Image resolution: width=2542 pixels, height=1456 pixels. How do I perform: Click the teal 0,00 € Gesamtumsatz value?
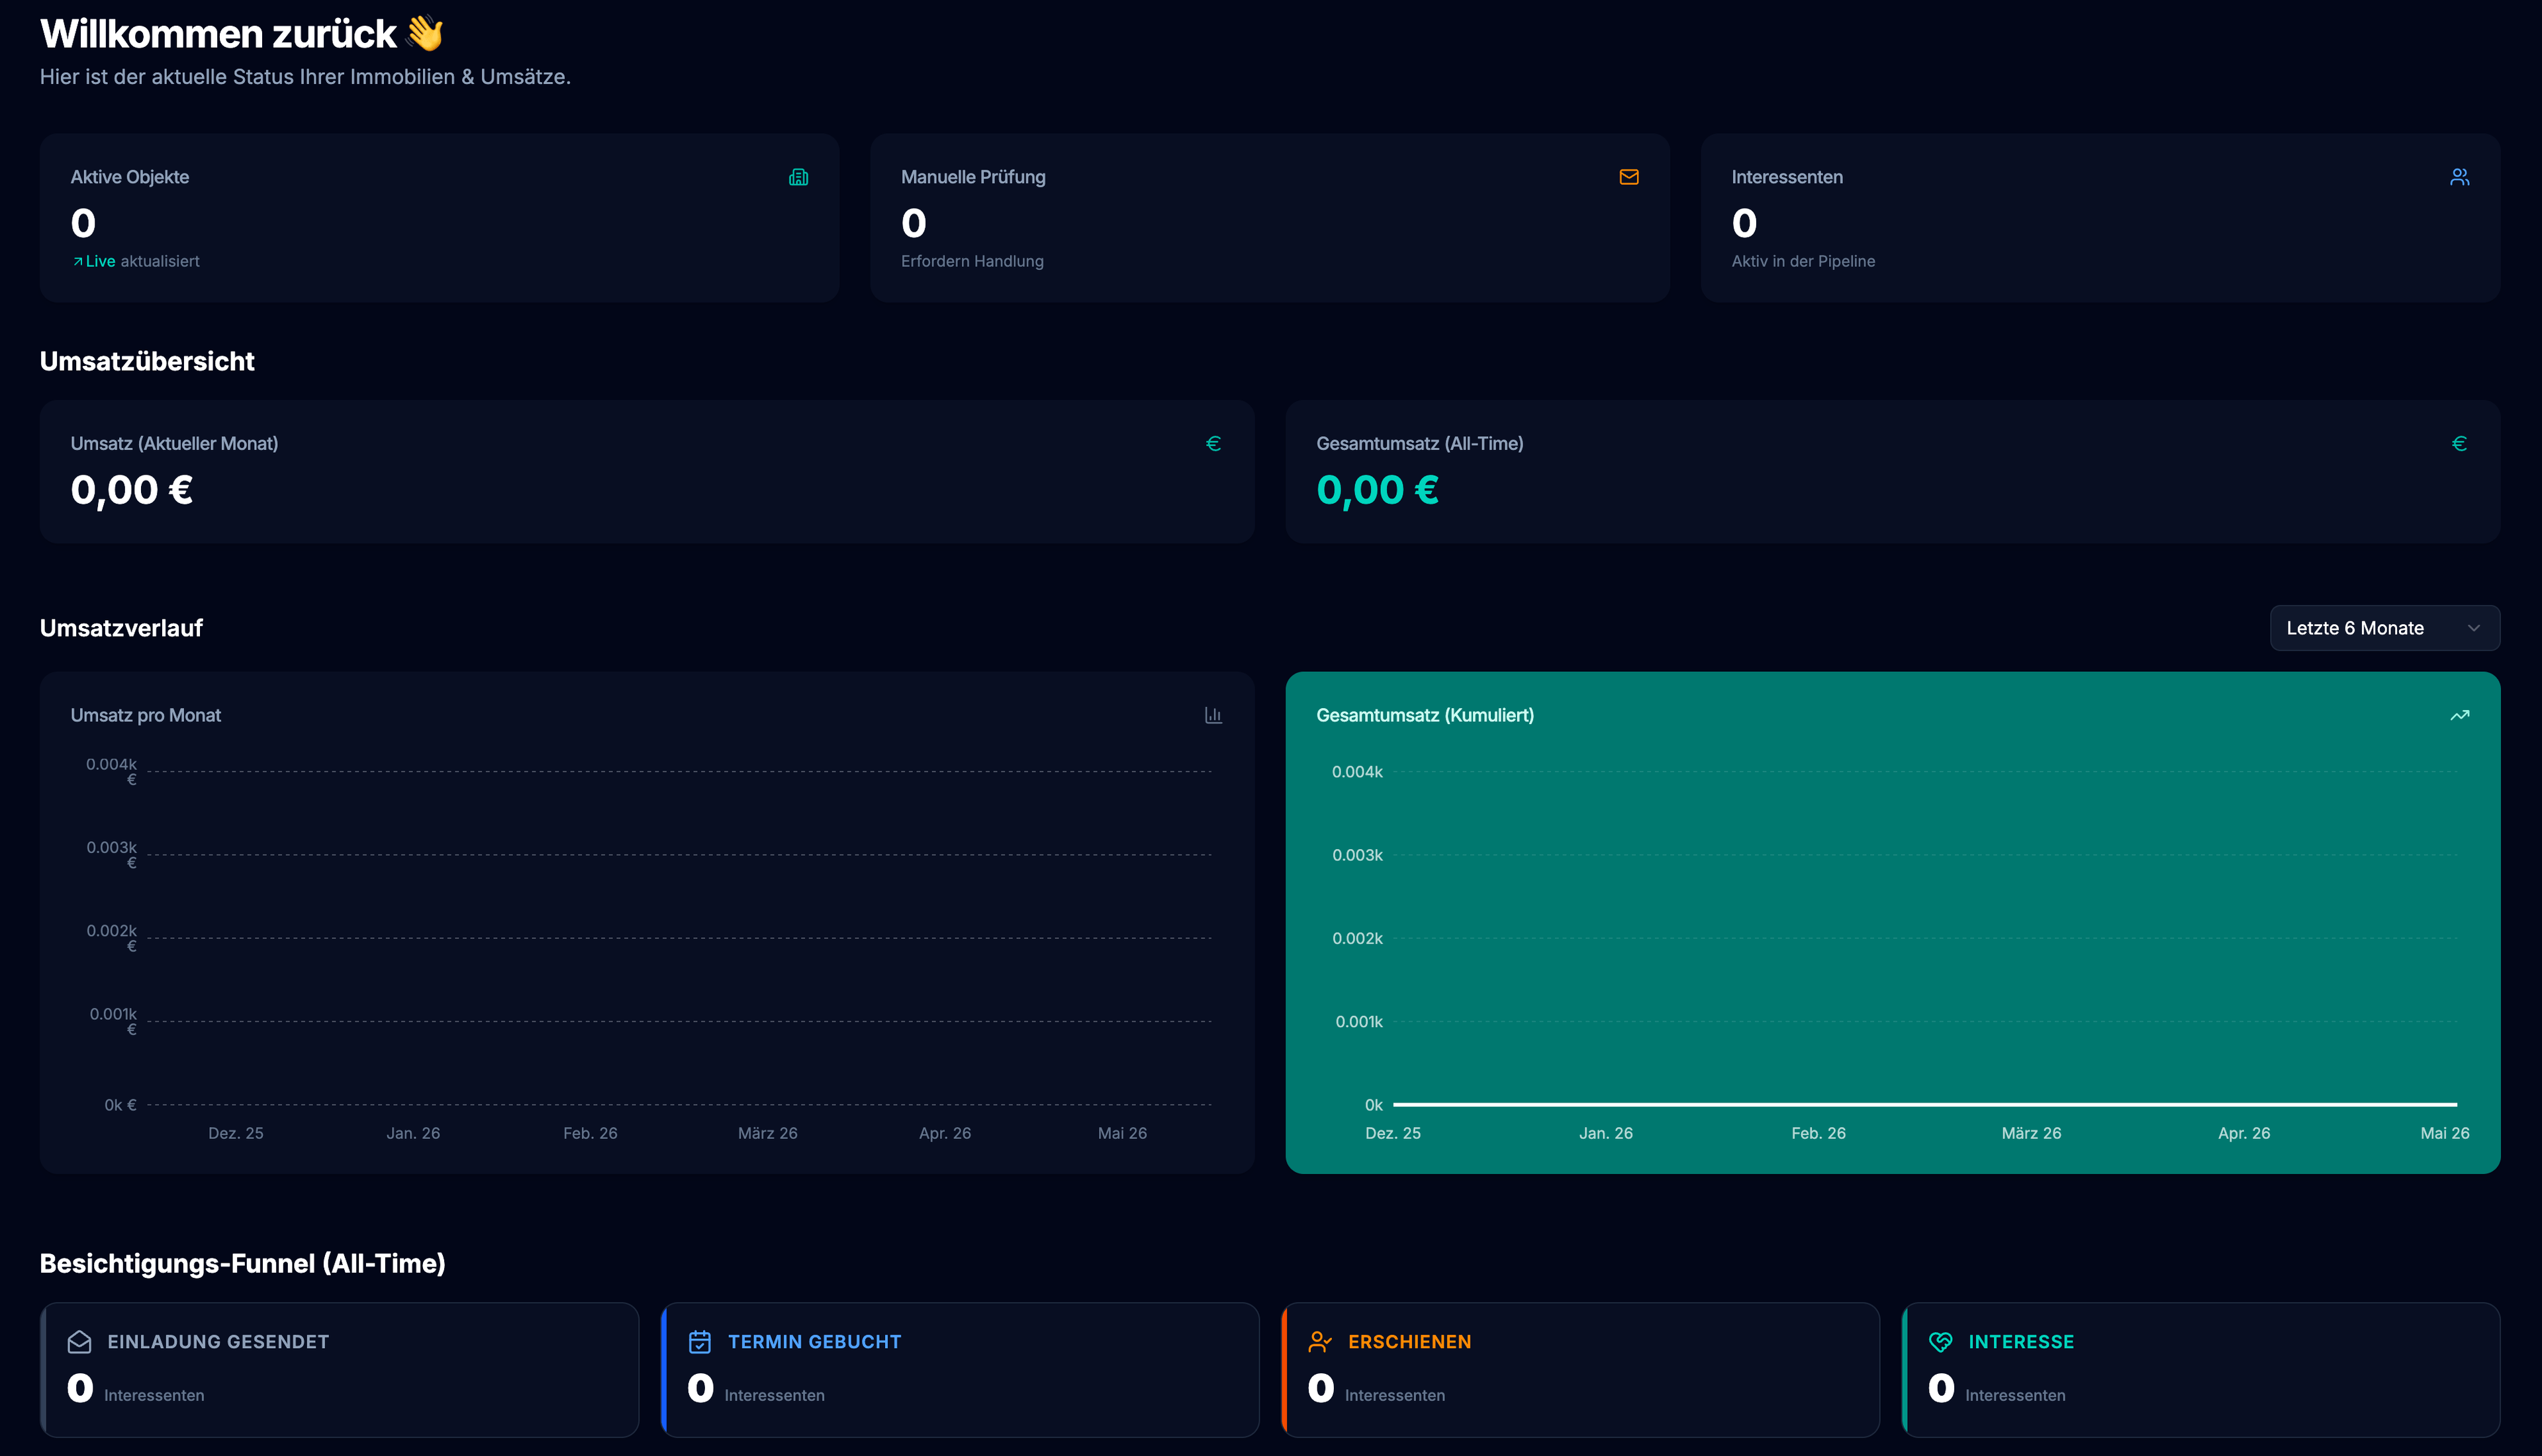click(1377, 490)
